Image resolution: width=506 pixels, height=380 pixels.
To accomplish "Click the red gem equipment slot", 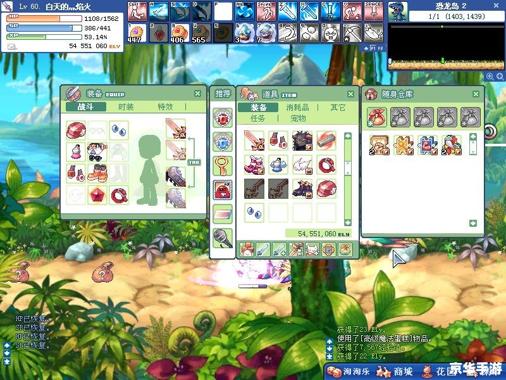I will click(x=97, y=195).
